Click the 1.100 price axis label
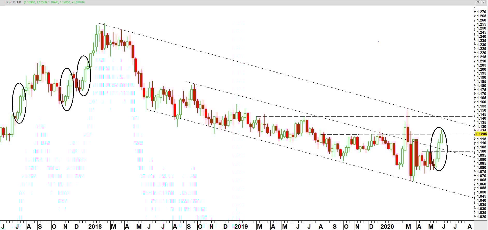Screen dimensions: 488x230 pyautogui.click(x=482, y=151)
